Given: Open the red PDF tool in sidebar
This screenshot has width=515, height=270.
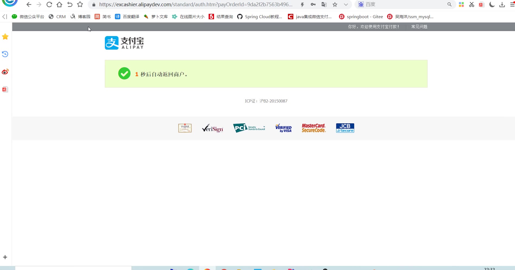Looking at the screenshot, I should (5, 89).
